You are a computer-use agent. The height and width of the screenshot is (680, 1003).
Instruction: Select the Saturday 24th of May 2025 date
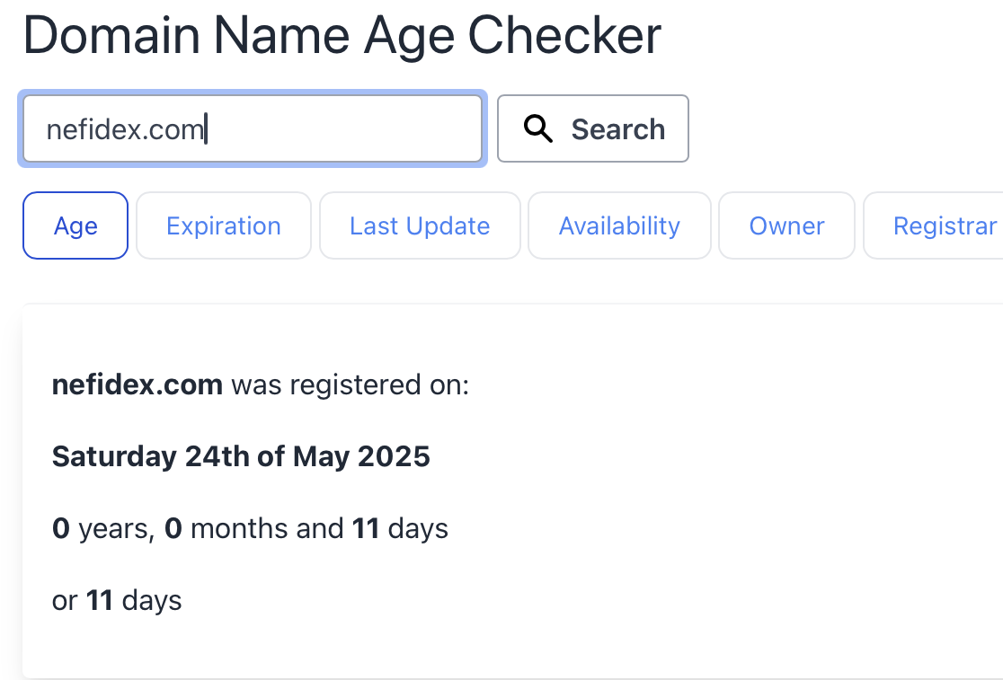[x=241, y=456]
